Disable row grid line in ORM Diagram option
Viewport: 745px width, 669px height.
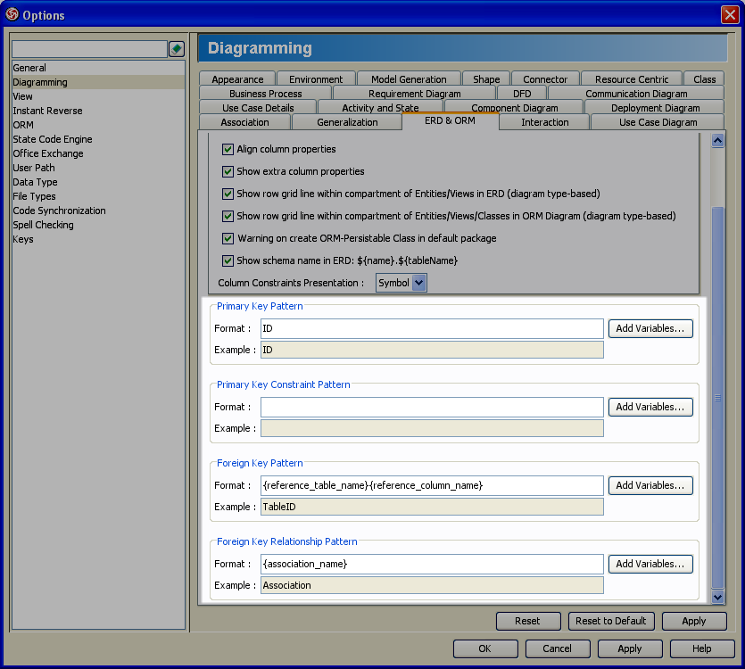pyautogui.click(x=228, y=216)
